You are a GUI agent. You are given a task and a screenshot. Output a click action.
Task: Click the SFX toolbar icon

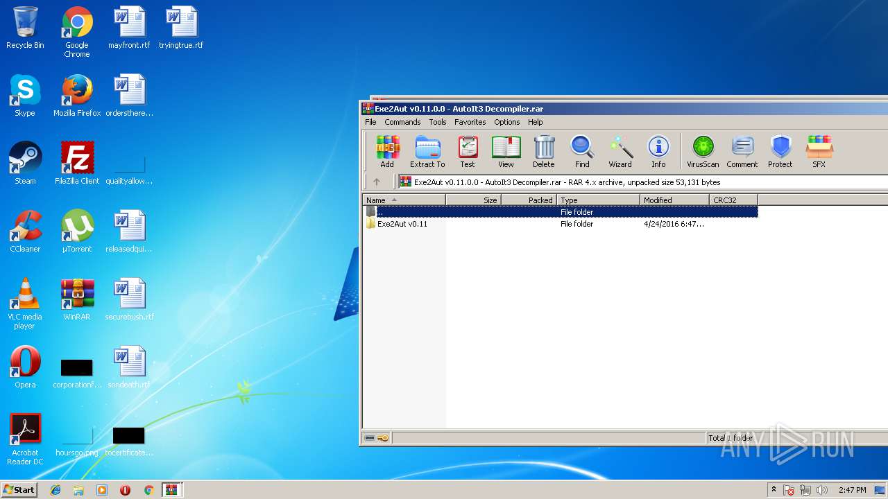[819, 152]
